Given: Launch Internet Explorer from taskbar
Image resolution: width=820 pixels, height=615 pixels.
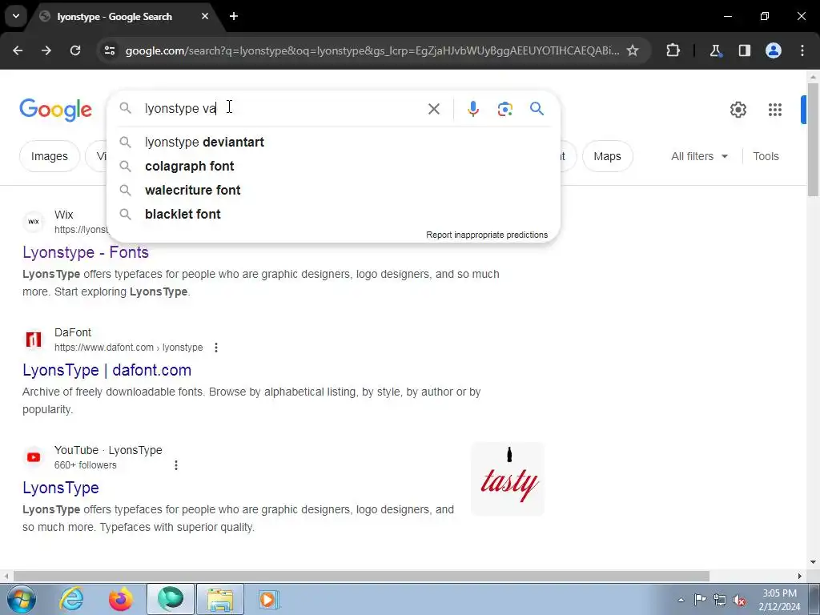Looking at the screenshot, I should [x=71, y=599].
